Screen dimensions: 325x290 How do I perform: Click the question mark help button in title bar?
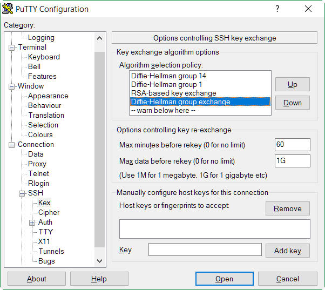[x=277, y=9]
